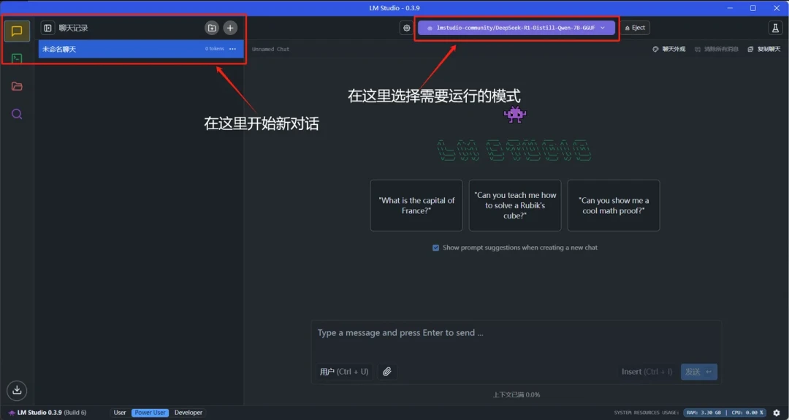Viewport: 789px width, 420px height.
Task: Open the Chat view in sidebar
Action: (x=17, y=31)
